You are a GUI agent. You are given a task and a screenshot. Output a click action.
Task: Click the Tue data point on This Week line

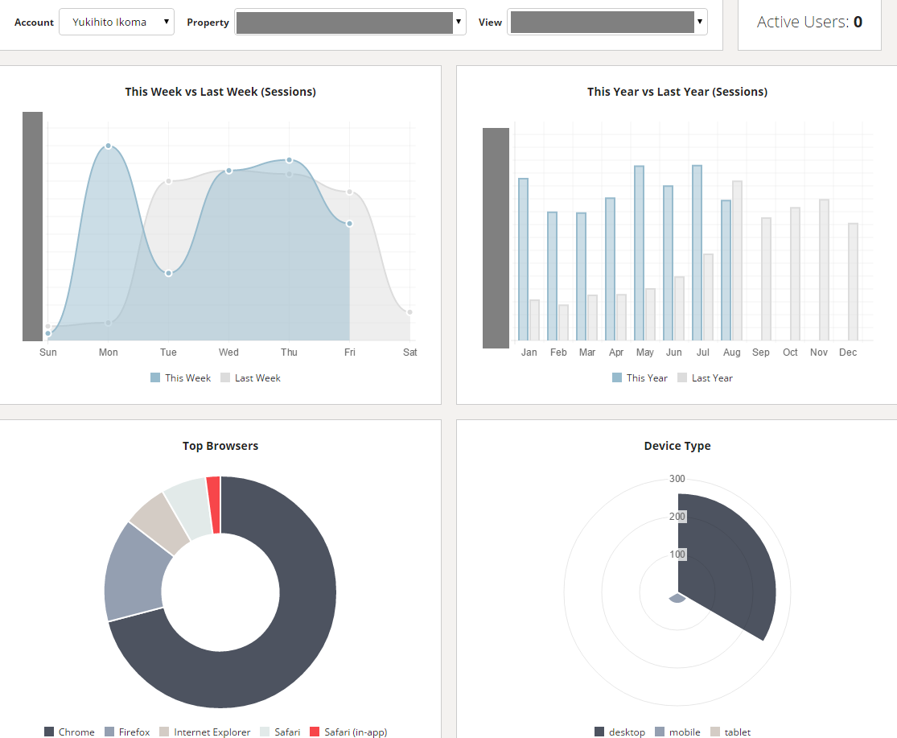point(168,273)
